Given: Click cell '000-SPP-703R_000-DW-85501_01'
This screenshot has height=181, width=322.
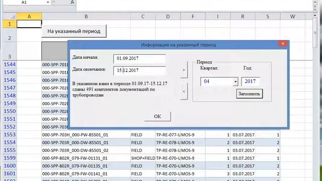Looking at the screenshot, I should click(86, 143).
